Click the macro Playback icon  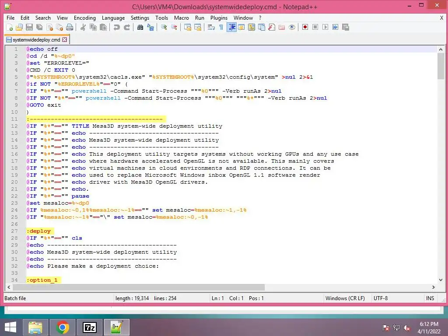coord(325,27)
